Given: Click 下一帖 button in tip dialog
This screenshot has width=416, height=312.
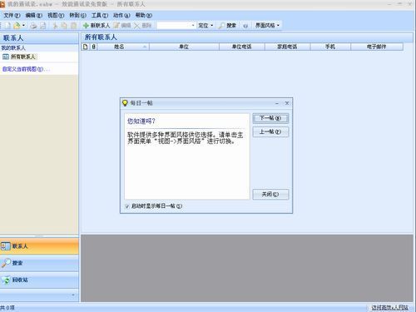Looking at the screenshot, I should tap(270, 118).
